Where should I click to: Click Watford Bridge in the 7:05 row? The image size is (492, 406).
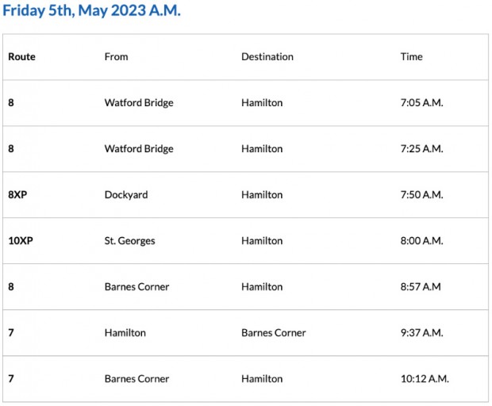[139, 103]
